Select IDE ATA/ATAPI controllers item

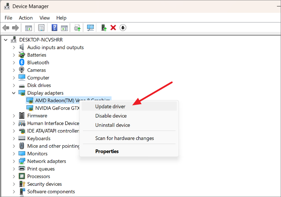53,131
